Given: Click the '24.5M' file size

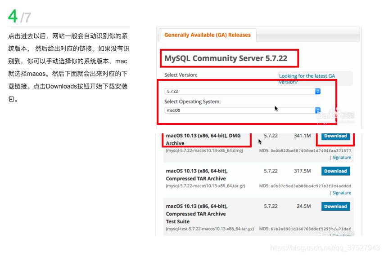Looking at the screenshot, I should (304, 206).
